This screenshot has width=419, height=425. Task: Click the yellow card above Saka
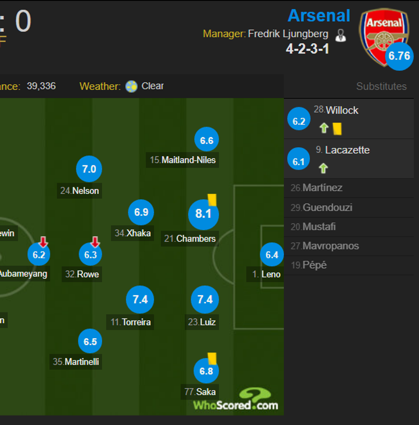point(212,359)
